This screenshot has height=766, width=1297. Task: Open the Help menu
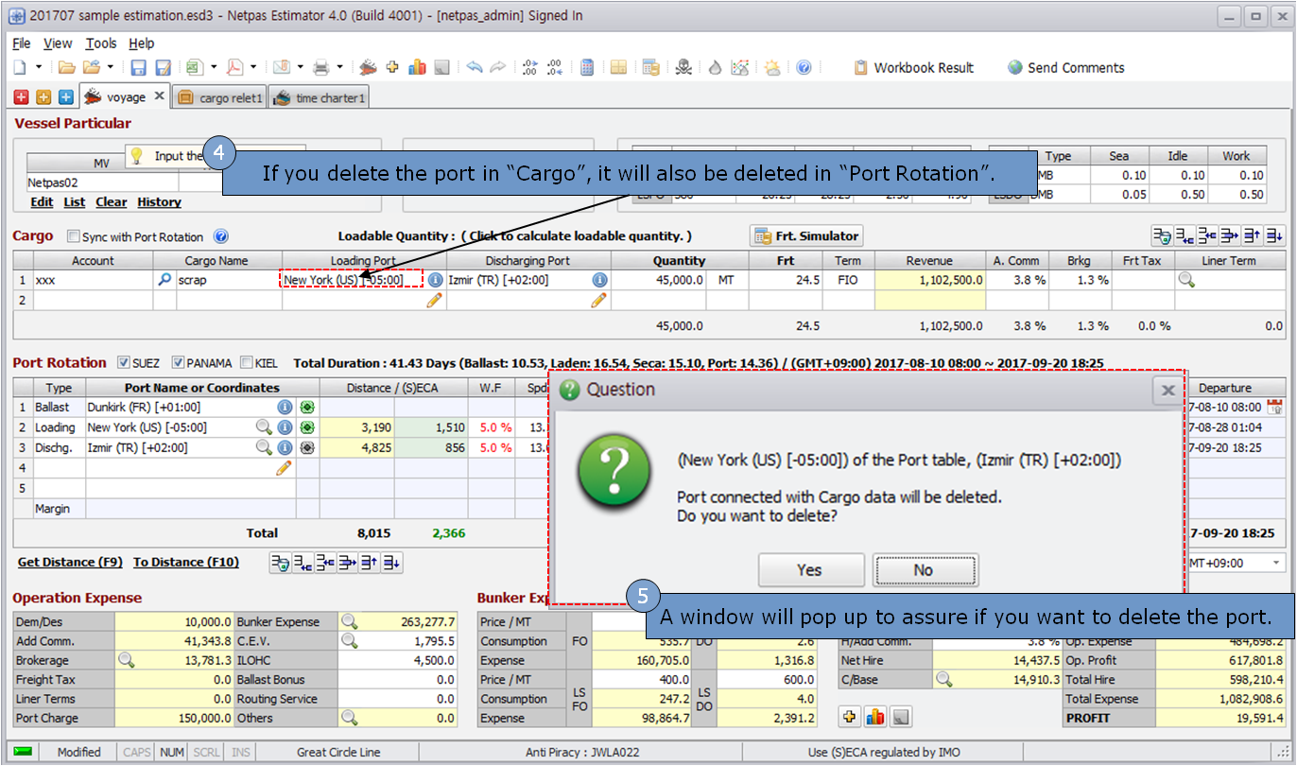point(142,43)
